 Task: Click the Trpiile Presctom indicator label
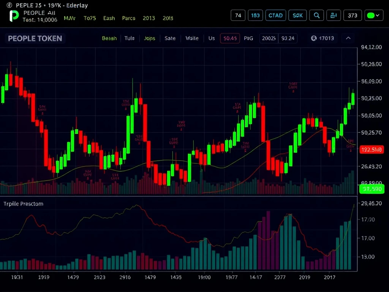coord(23,204)
